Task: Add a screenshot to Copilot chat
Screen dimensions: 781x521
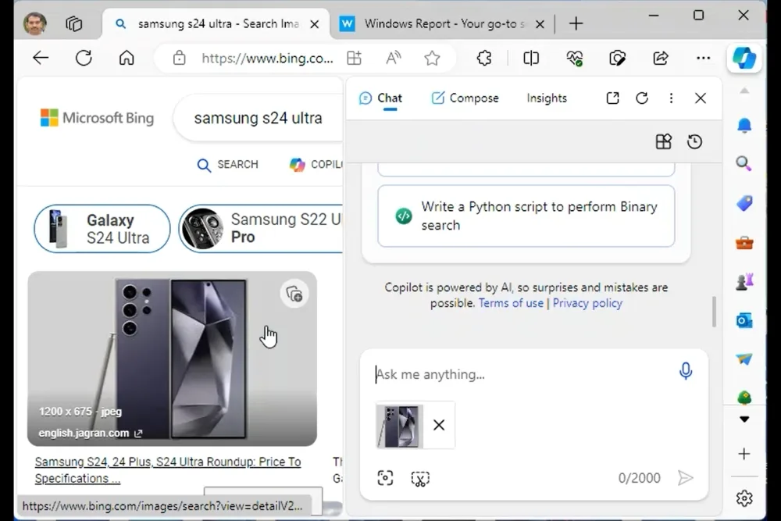Action: pyautogui.click(x=385, y=478)
